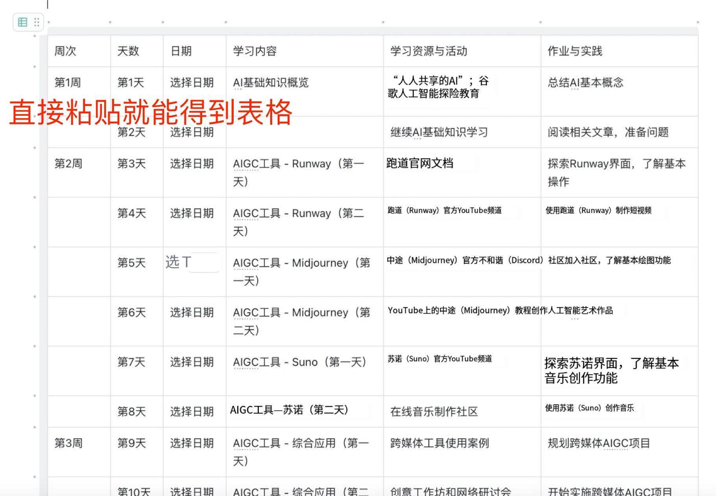Click the 探索苏诺界面 homework cell
This screenshot has height=496, width=716.
620,371
